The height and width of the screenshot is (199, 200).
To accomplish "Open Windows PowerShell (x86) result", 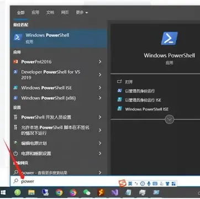I will 59,98.
